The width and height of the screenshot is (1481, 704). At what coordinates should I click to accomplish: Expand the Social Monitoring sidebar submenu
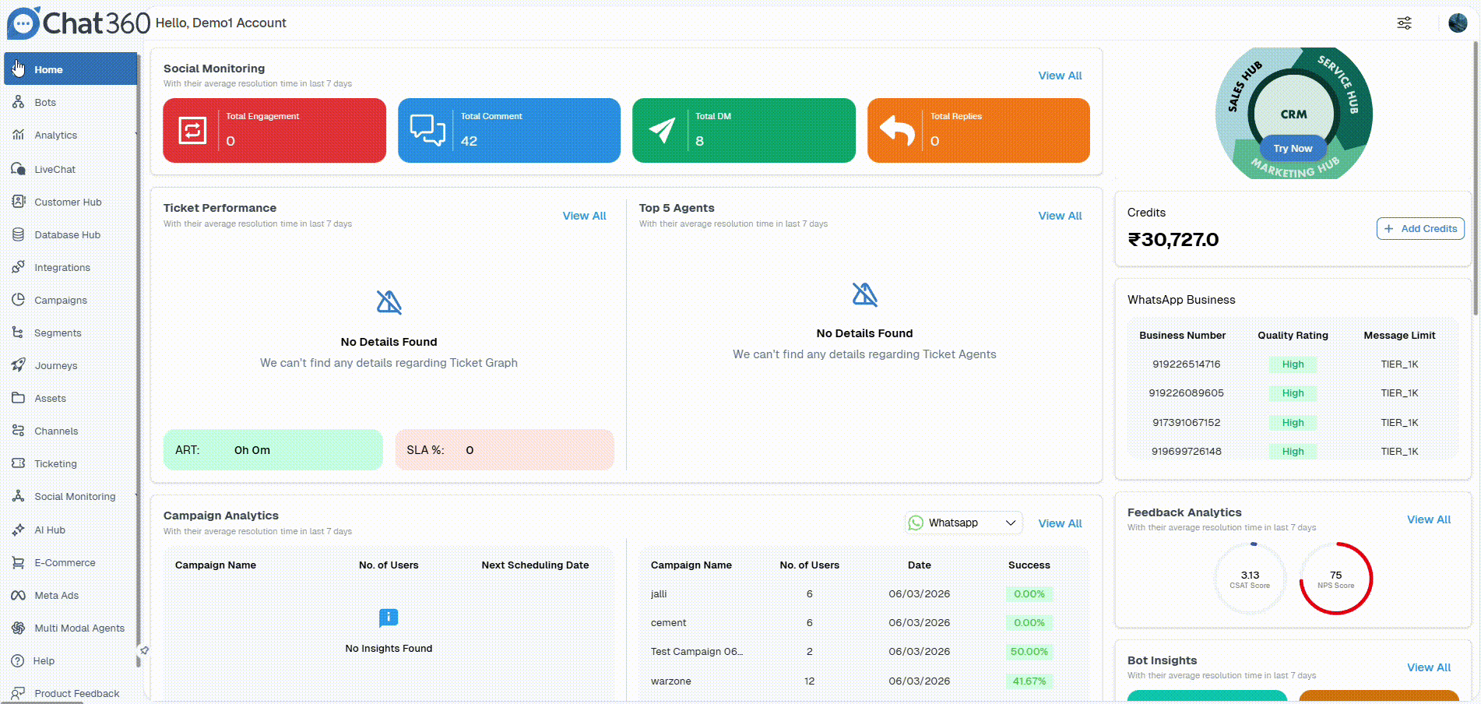coord(136,496)
